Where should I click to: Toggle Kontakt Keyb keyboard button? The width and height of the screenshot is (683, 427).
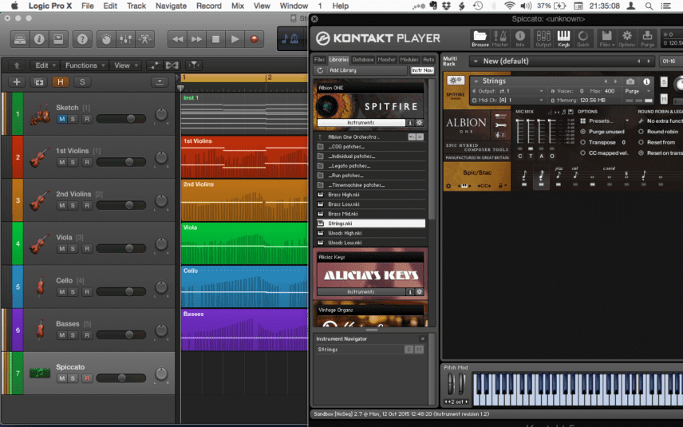[563, 38]
